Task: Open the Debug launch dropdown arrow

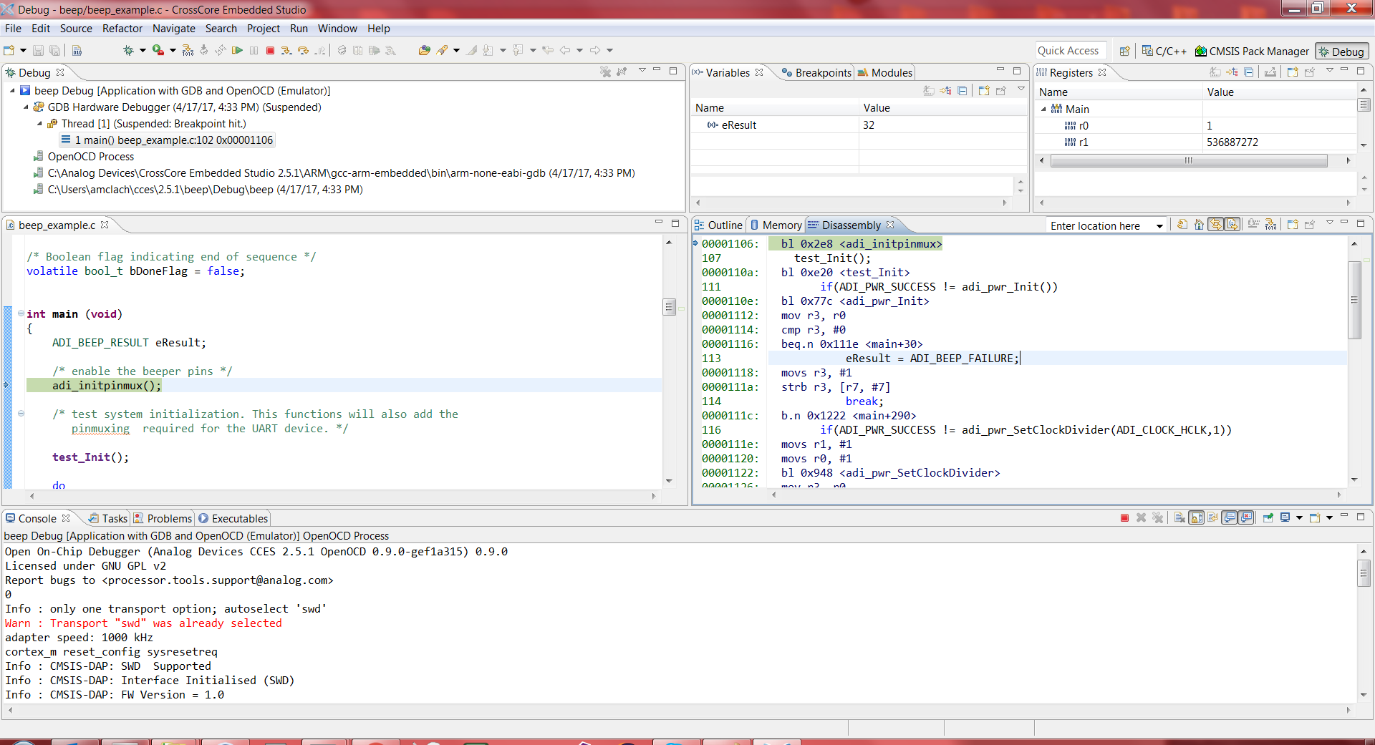Action: pos(143,50)
